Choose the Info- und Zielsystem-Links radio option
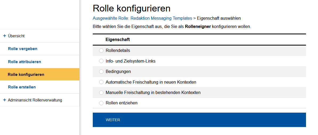The height and width of the screenshot is (135, 318). coord(101,61)
